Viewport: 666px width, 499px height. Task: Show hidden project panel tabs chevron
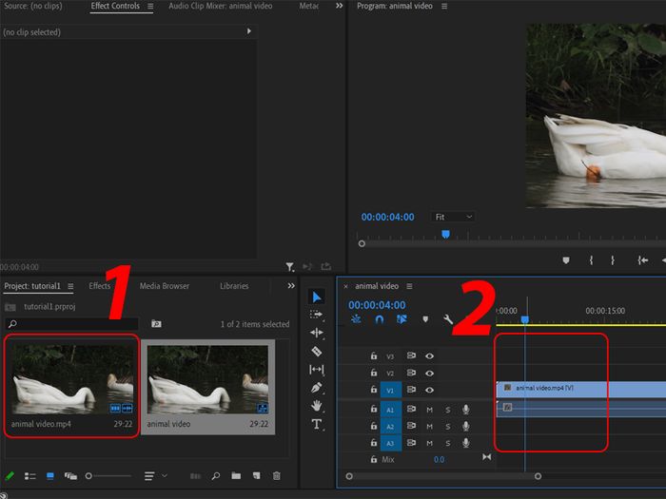[x=291, y=285]
